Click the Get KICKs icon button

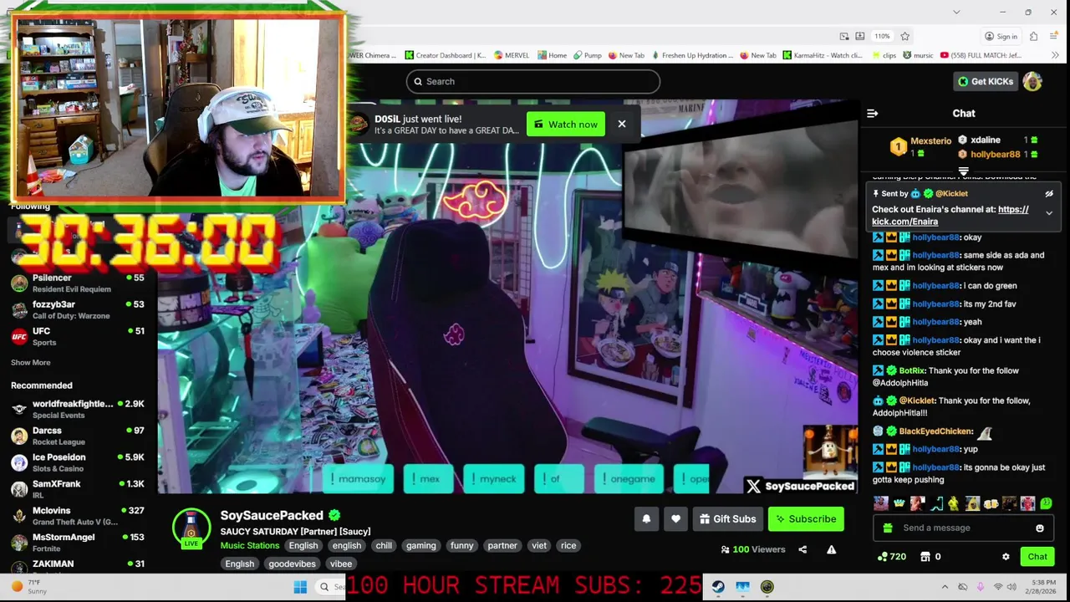986,81
